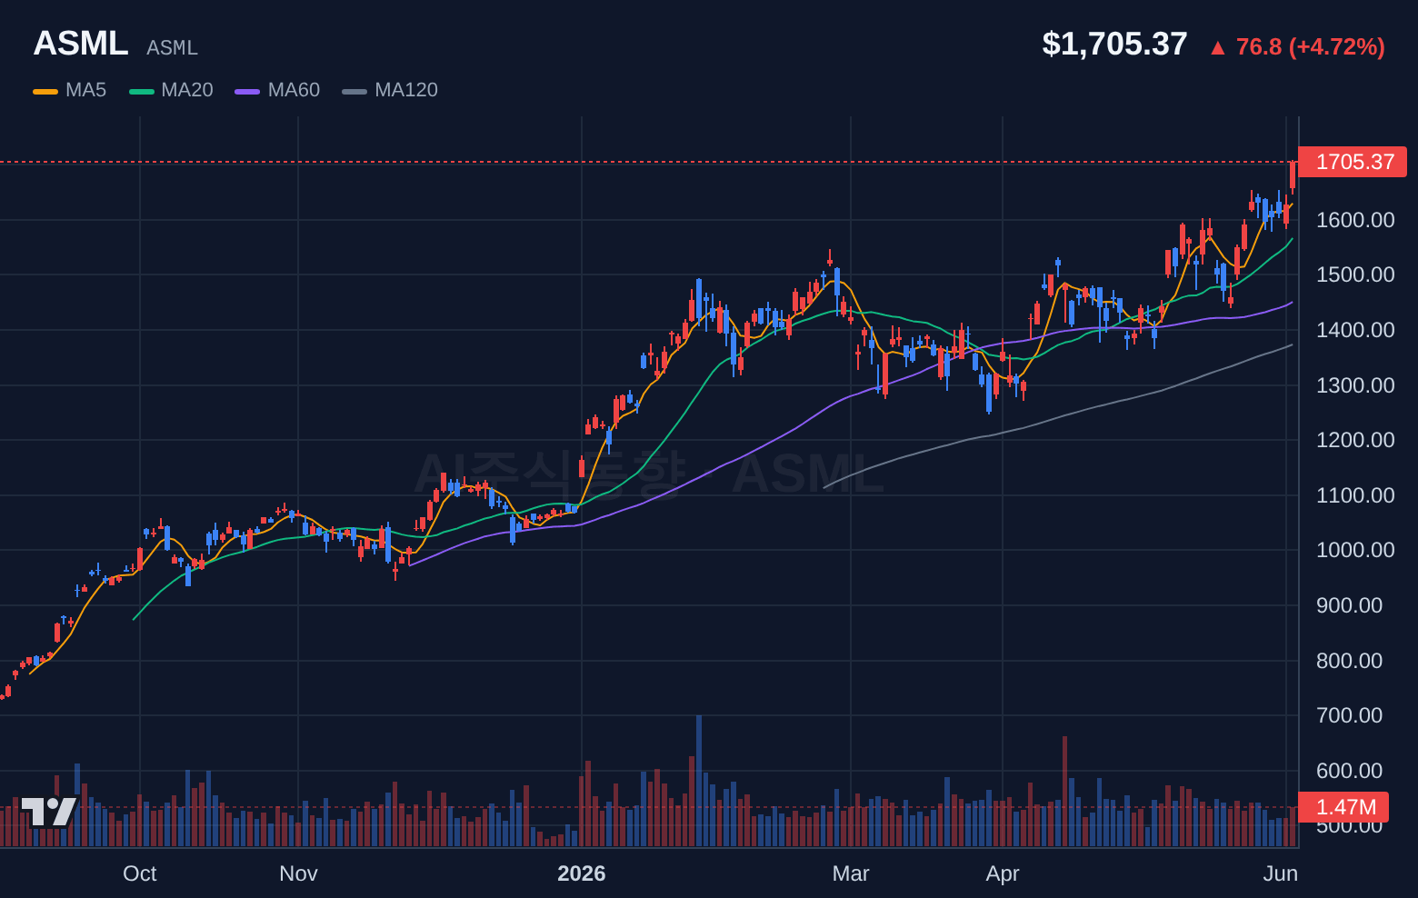
Task: Toggle the MA60 legend entry
Action: coord(277,90)
